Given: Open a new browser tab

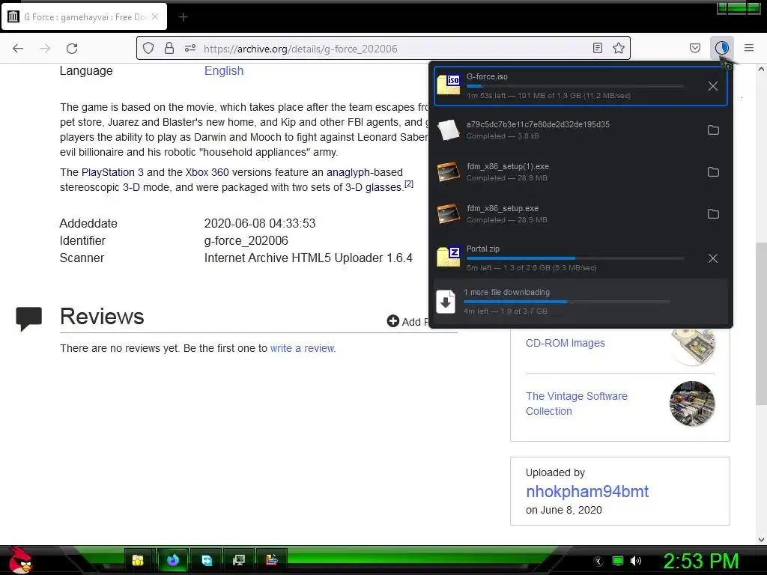Looking at the screenshot, I should [x=183, y=17].
